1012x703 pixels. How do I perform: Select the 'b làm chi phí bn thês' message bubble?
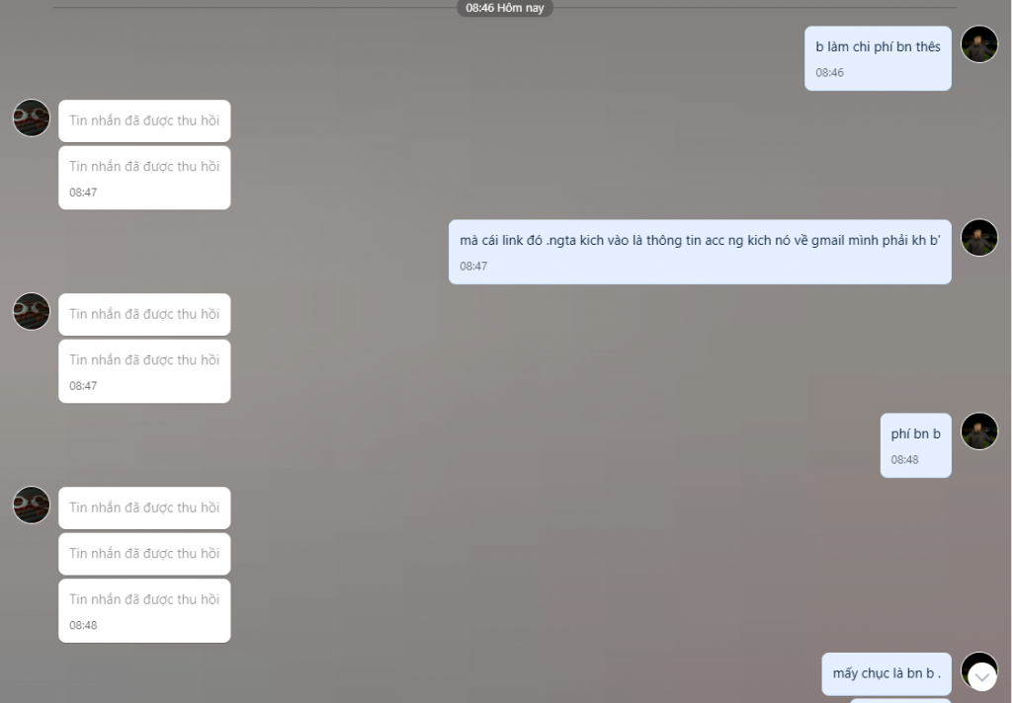(x=878, y=58)
